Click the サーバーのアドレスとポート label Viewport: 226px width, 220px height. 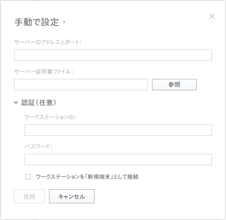point(48,42)
